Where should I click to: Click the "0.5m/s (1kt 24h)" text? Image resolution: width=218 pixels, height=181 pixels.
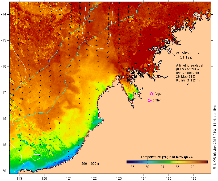tap(188, 80)
